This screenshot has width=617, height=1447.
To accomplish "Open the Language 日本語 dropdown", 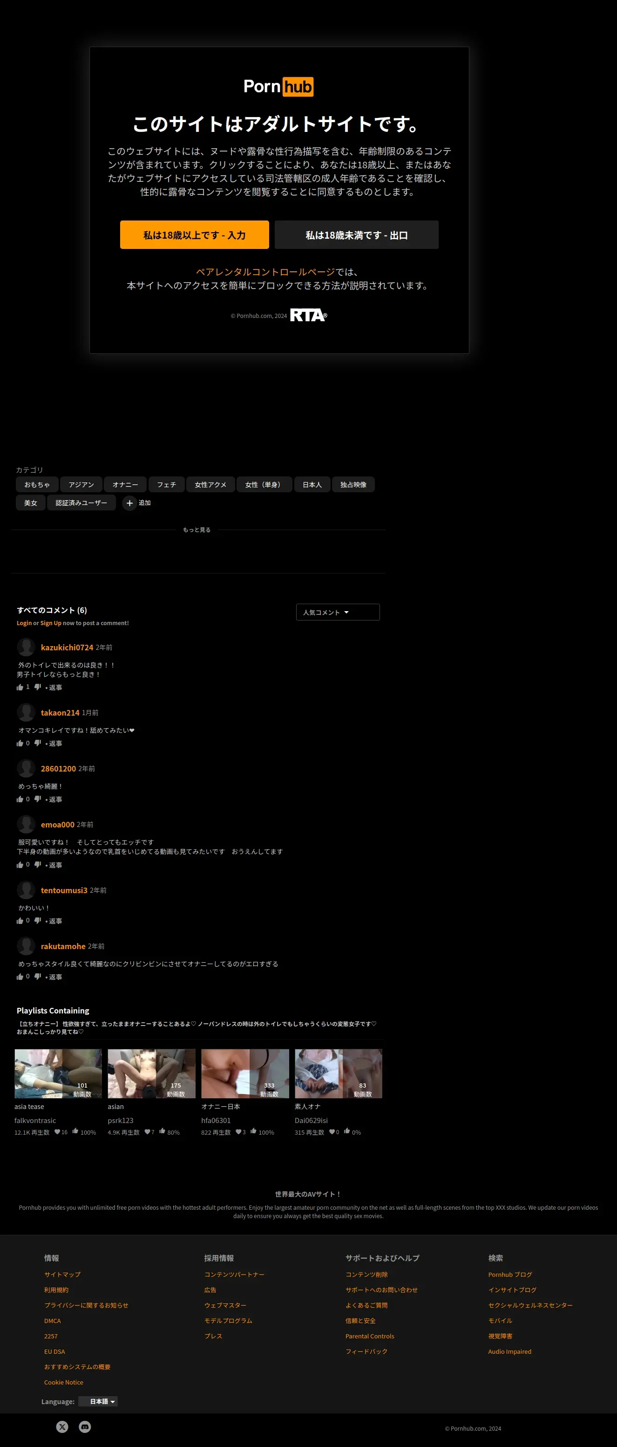I will (98, 1401).
